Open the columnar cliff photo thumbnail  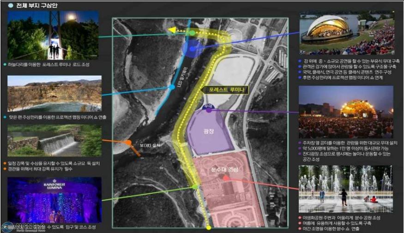54,94
